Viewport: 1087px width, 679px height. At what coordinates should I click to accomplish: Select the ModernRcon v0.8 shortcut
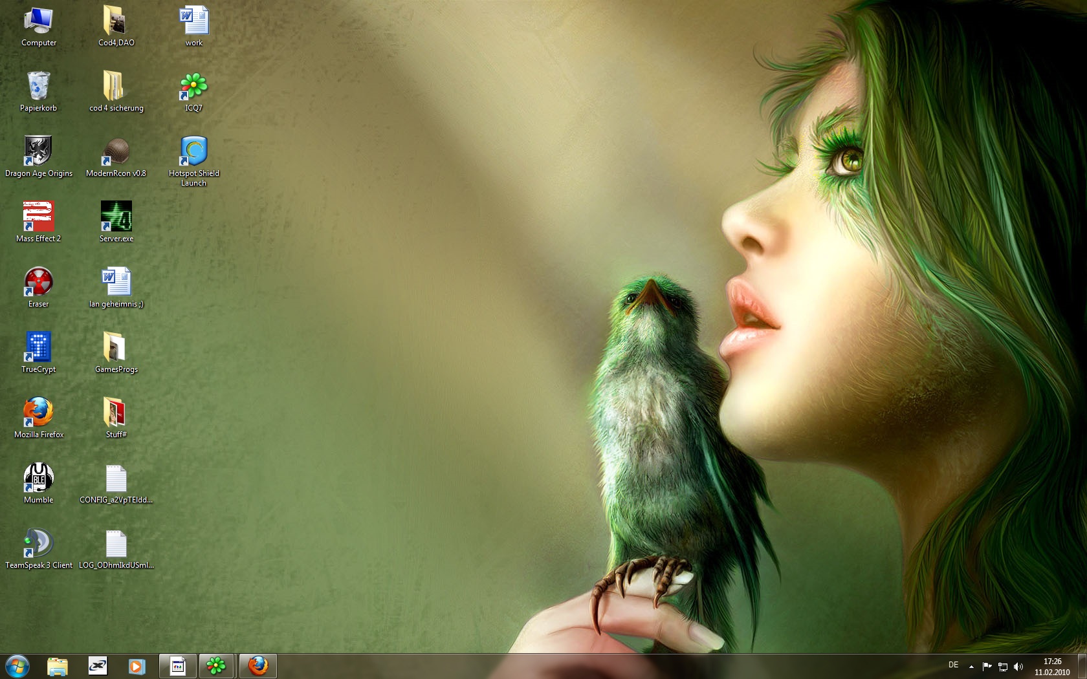116,157
